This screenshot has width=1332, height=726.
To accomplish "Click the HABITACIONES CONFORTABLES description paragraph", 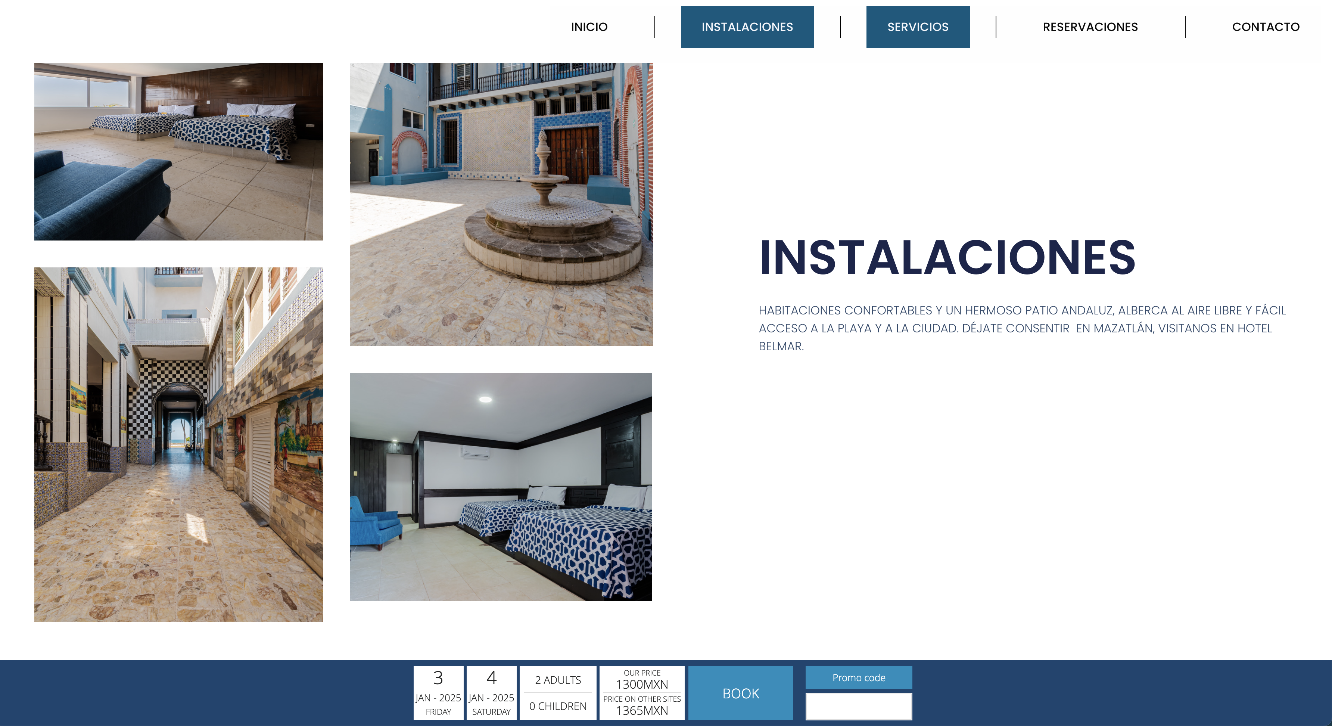I will tap(1022, 328).
